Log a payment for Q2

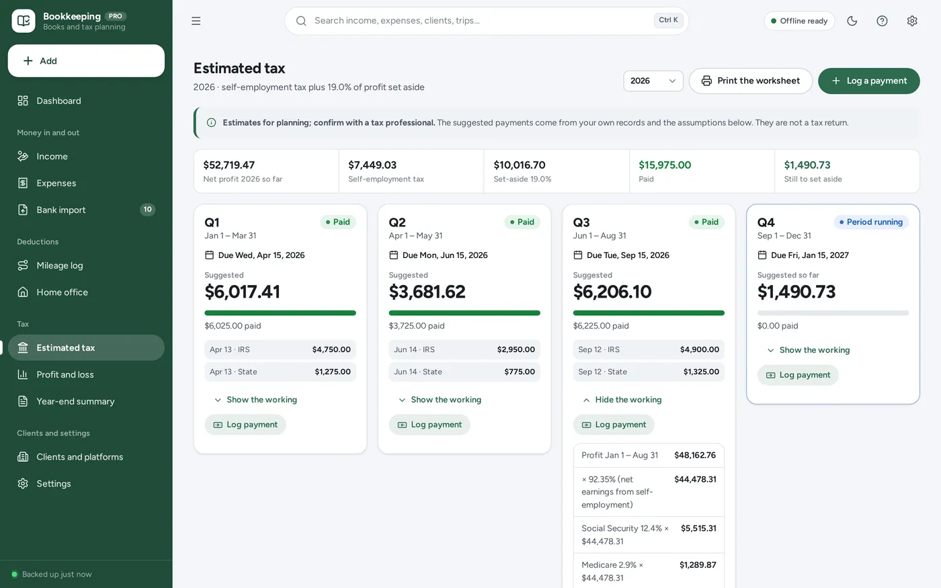(429, 425)
